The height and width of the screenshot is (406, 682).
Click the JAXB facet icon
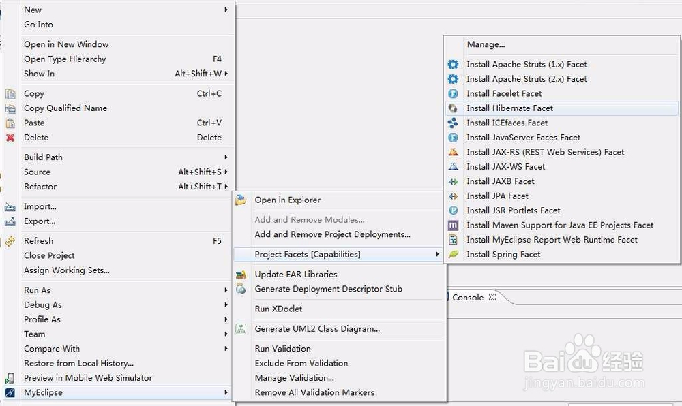454,181
